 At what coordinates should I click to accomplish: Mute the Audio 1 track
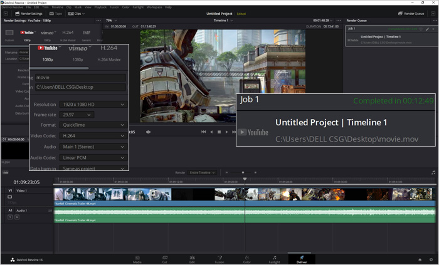coord(17,217)
